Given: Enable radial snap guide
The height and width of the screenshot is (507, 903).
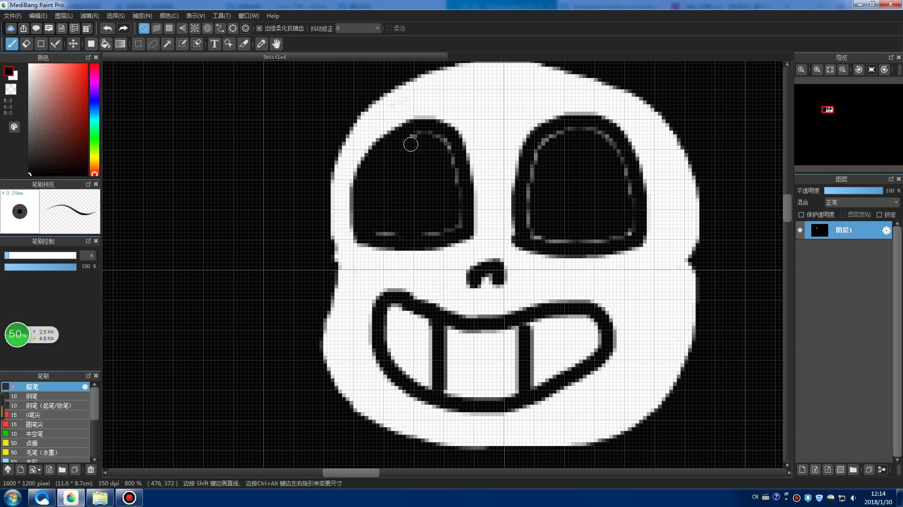Looking at the screenshot, I should click(195, 28).
